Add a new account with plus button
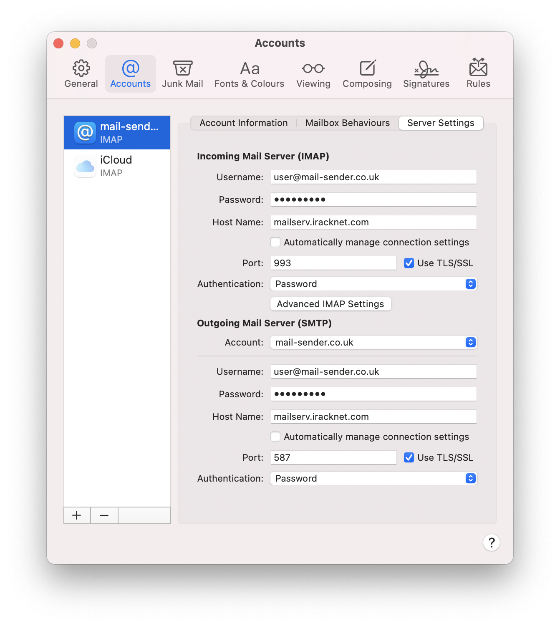Image resolution: width=560 pixels, height=626 pixels. 77,515
